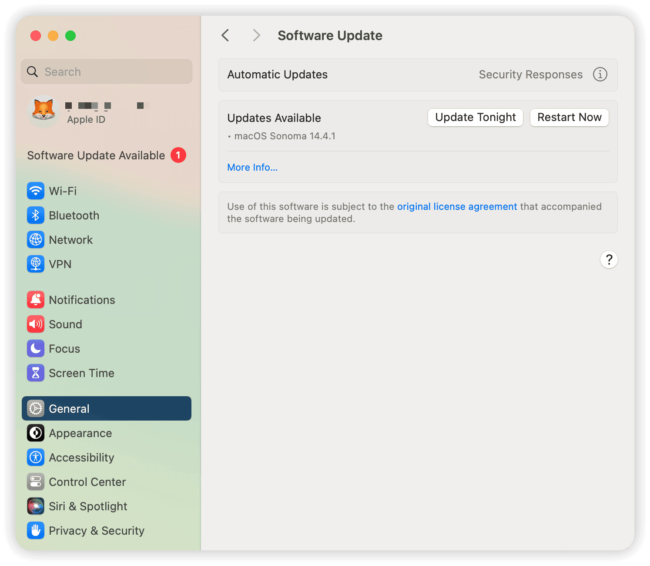Screen dimensions: 650x566
Task: Click the help question mark button
Action: coord(609,259)
